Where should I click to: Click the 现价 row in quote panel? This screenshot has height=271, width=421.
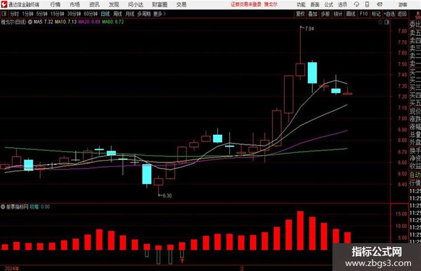[415, 111]
